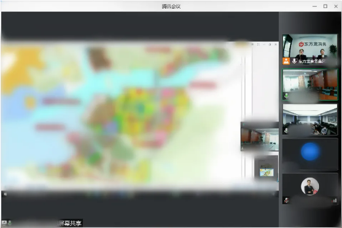Screen dimensions: 342x228
Task: Open the Windows start button in shared screen
Action: click(6, 194)
